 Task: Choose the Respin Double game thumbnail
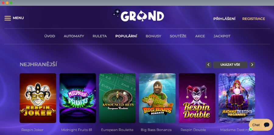(x=197, y=98)
